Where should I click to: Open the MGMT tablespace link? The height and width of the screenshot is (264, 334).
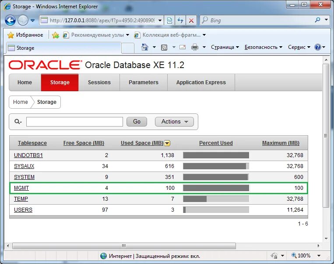[21, 188]
